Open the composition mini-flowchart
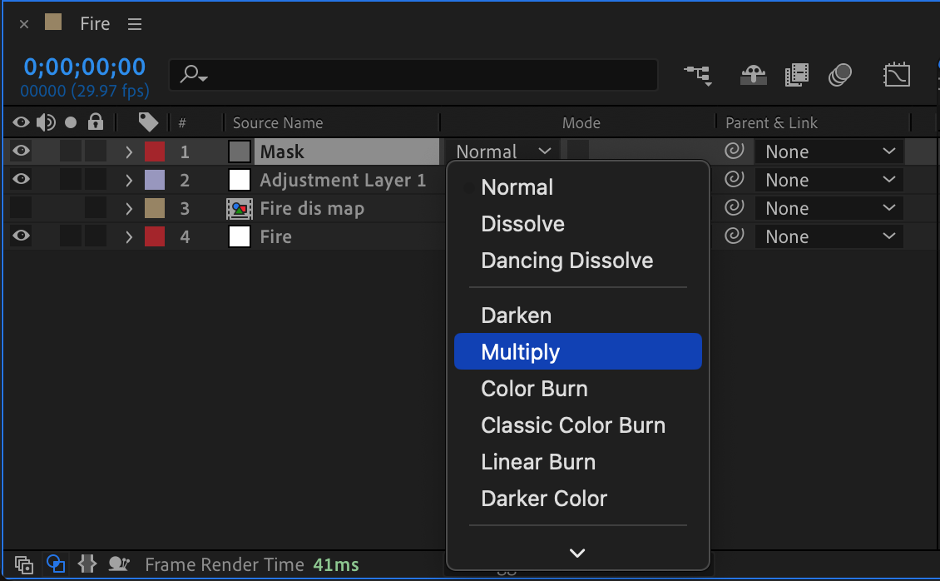 697,75
